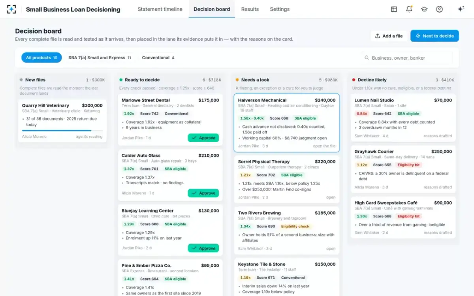
Task: Filter by Conventional products
Action: tap(158, 58)
